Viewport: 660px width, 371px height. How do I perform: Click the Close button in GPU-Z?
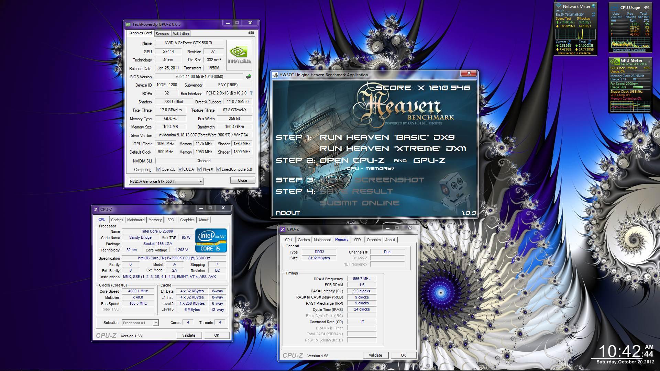242,180
